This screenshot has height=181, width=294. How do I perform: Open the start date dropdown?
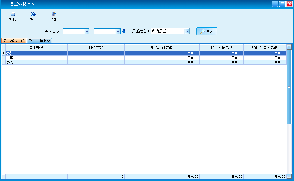point(87,31)
